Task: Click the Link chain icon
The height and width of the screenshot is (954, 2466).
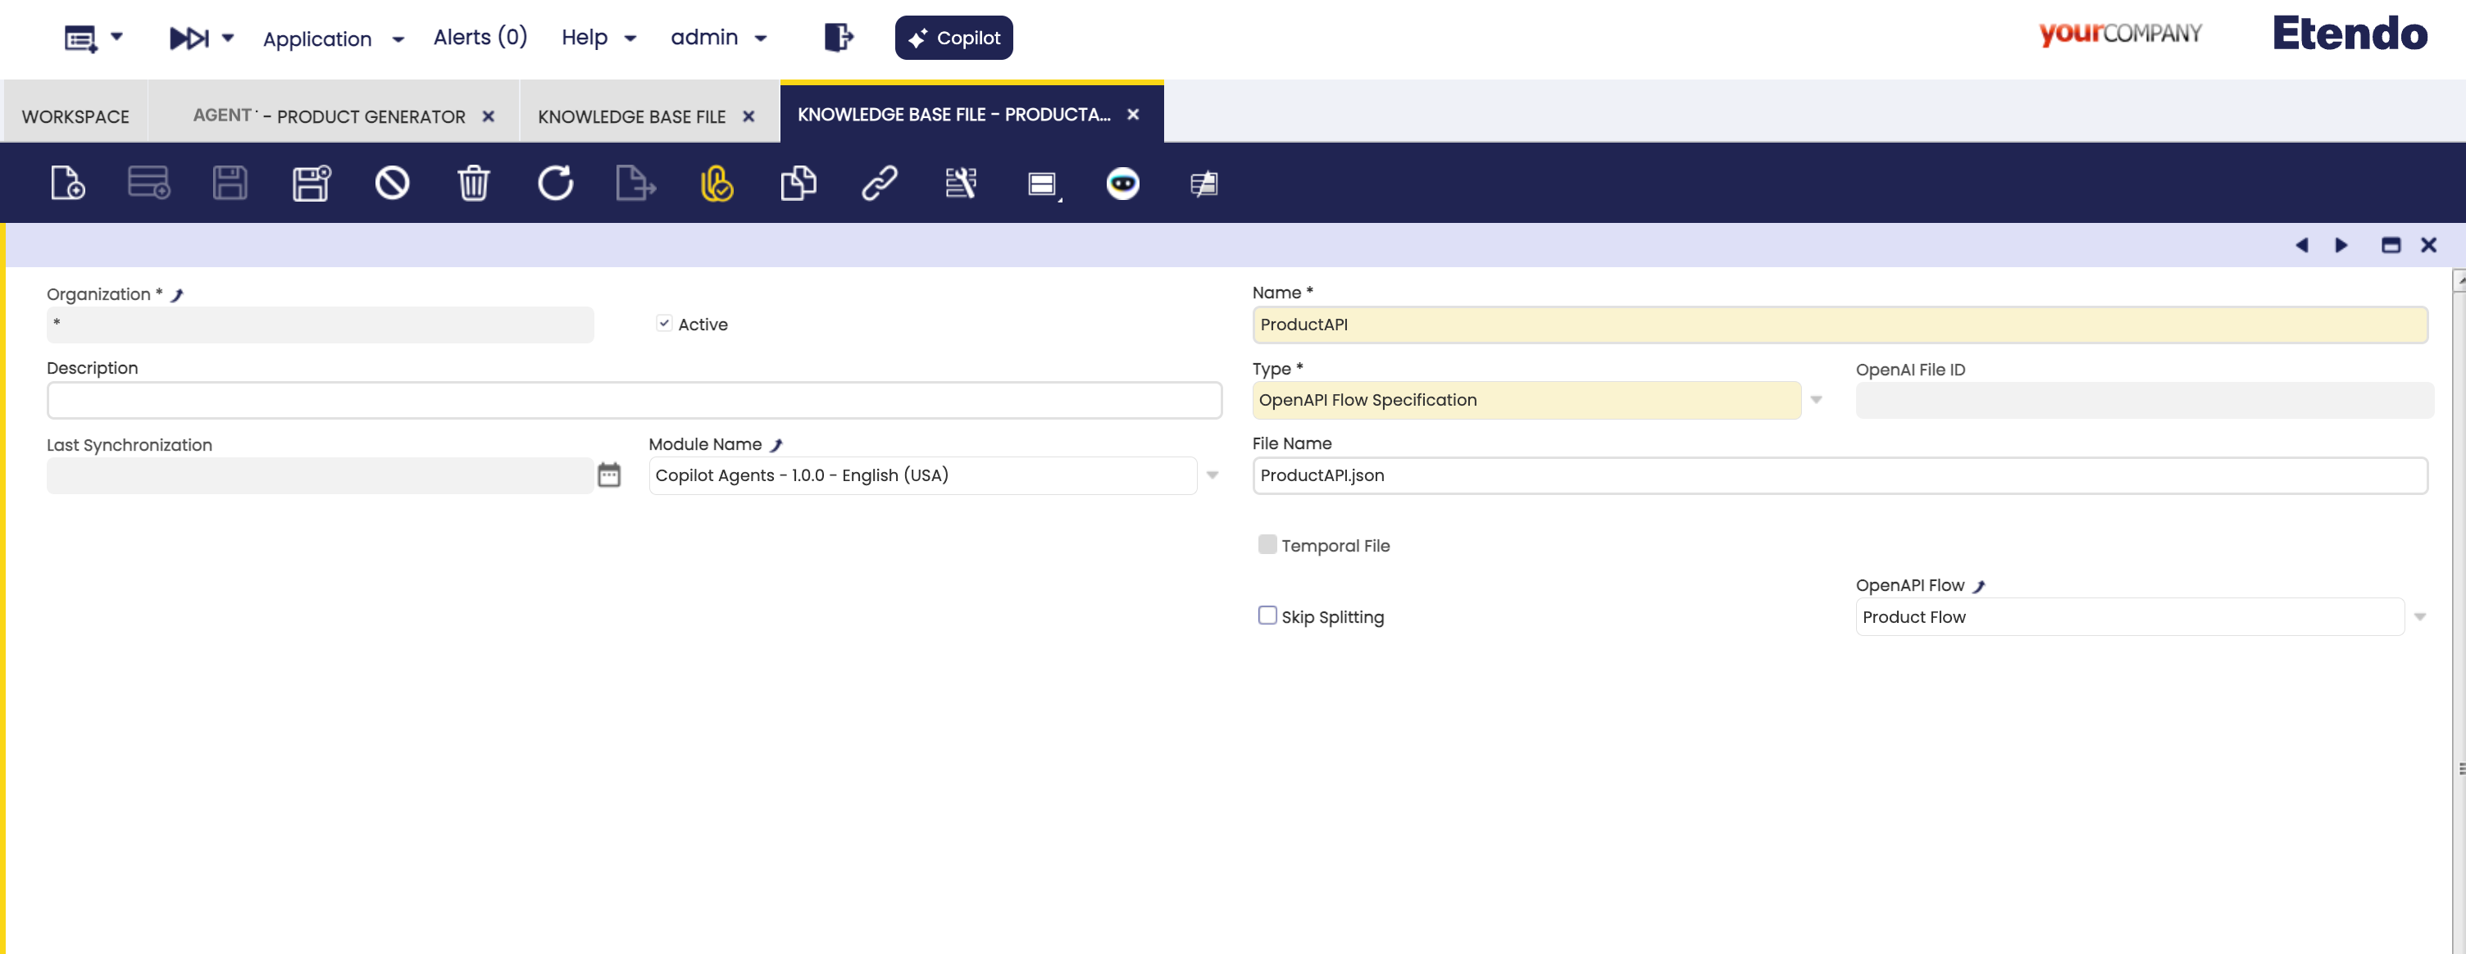Action: pyautogui.click(x=880, y=182)
